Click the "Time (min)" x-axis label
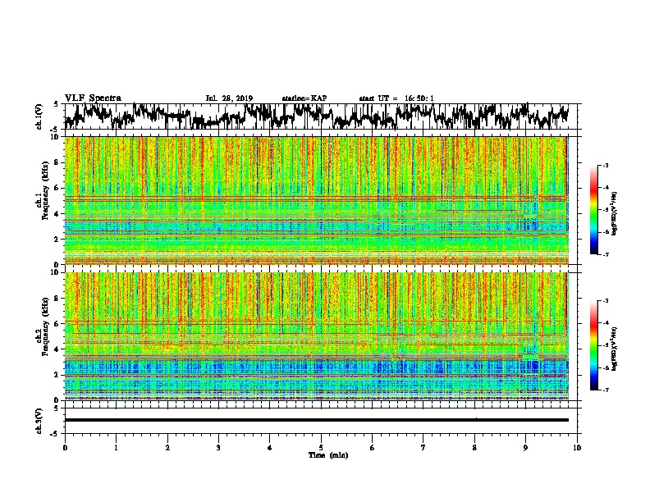The image size is (650, 502). (328, 455)
